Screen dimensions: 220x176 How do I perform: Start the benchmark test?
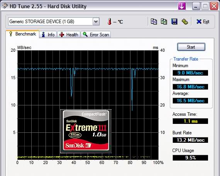(191, 47)
